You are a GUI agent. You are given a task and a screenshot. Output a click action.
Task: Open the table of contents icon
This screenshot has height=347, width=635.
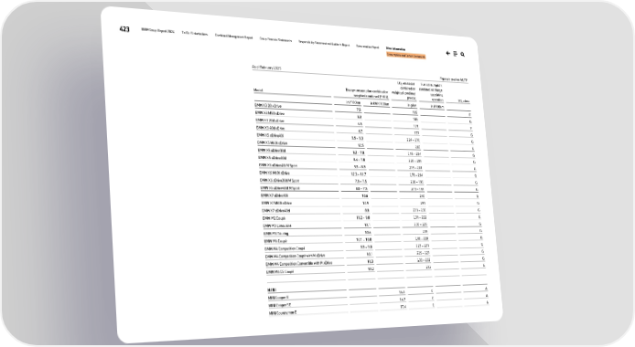(455, 54)
